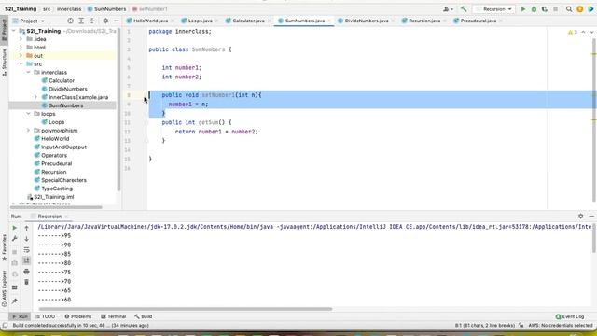Clear all console output with the trash icon
597x336 pixels.
26,282
